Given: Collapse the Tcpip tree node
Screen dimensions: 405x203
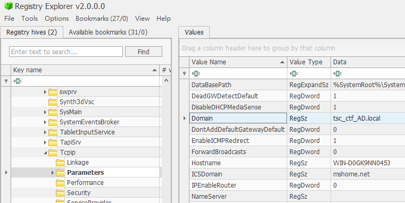Looking at the screenshot, I should (x=45, y=153).
